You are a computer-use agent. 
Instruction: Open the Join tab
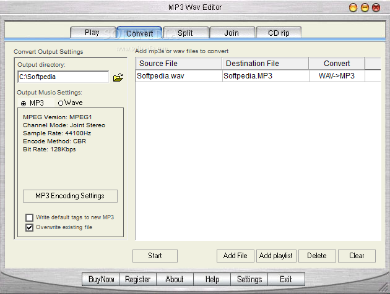(x=232, y=33)
